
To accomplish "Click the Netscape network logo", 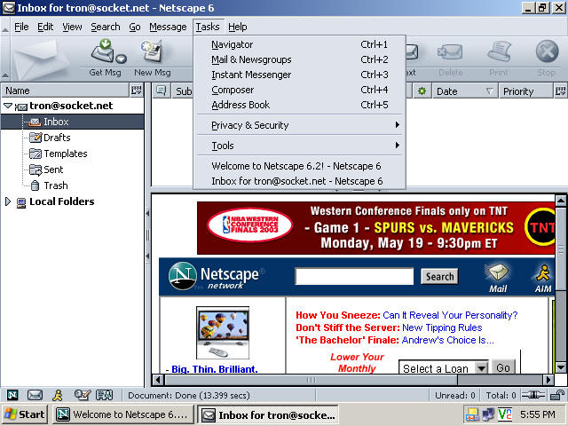I will pos(216,276).
